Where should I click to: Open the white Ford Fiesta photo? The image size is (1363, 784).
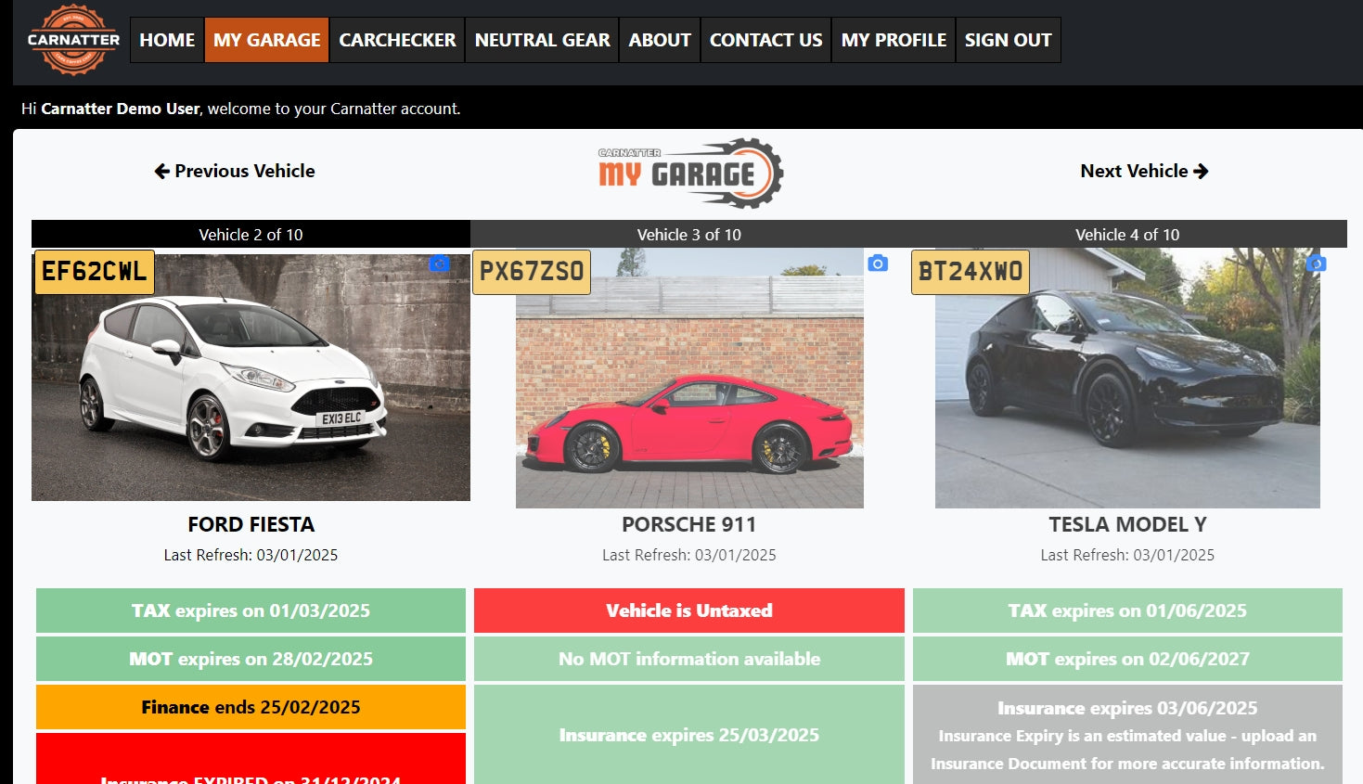point(251,390)
